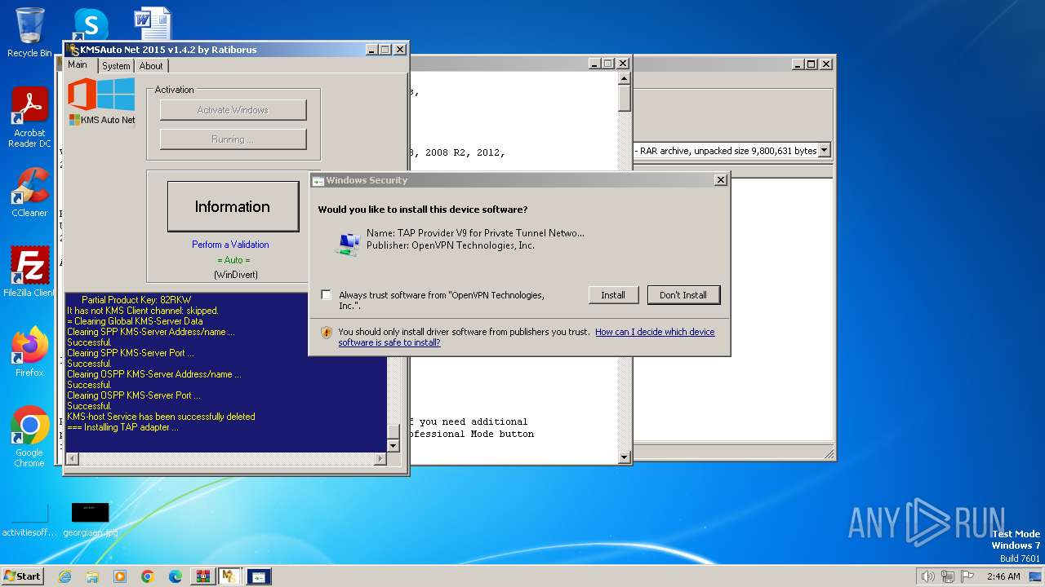Click the Don't Install button

(683, 295)
